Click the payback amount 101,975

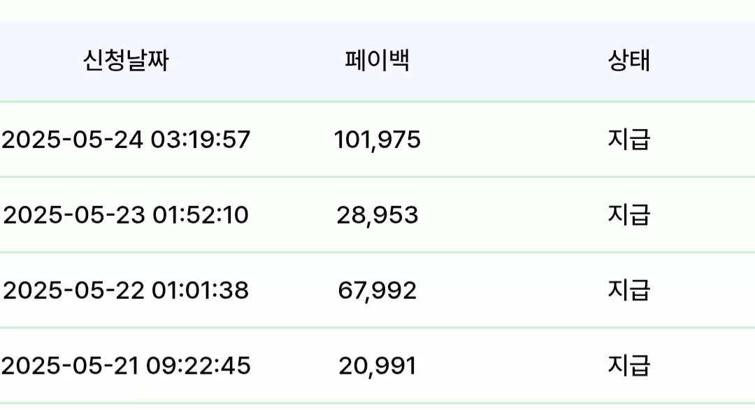pos(377,140)
